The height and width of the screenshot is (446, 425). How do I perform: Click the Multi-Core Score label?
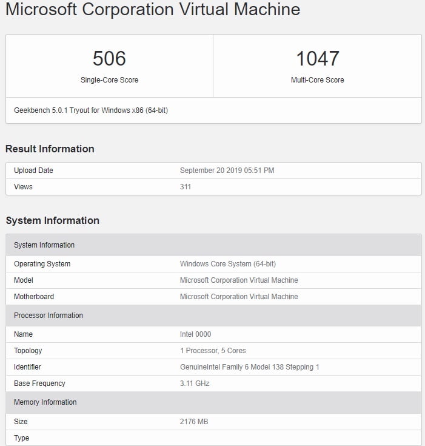317,80
